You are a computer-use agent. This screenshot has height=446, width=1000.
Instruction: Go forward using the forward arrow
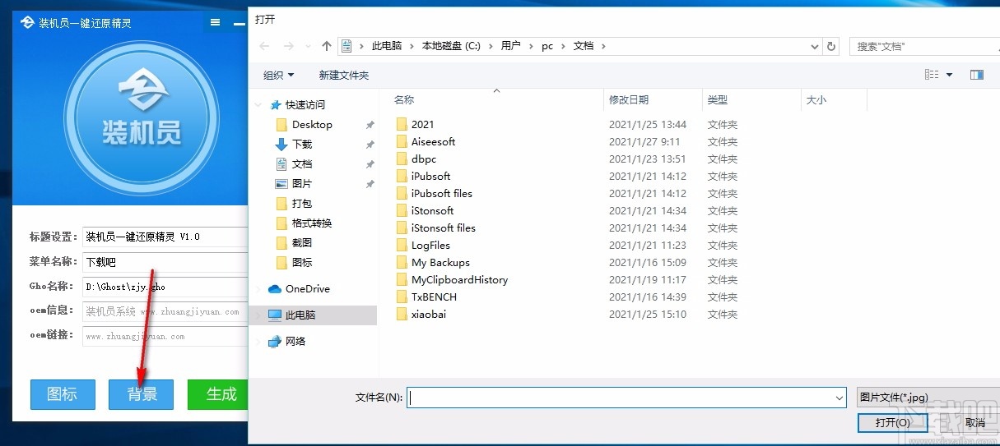(x=289, y=46)
